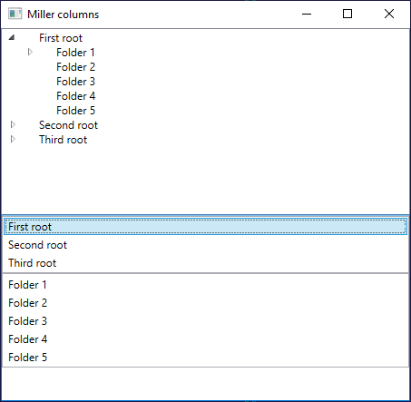Image resolution: width=411 pixels, height=402 pixels.
Task: Expand the Third root tree arrow
Action: 13,139
